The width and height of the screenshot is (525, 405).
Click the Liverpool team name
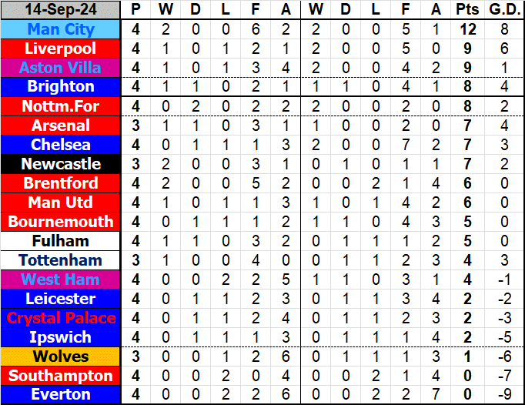[61, 49]
